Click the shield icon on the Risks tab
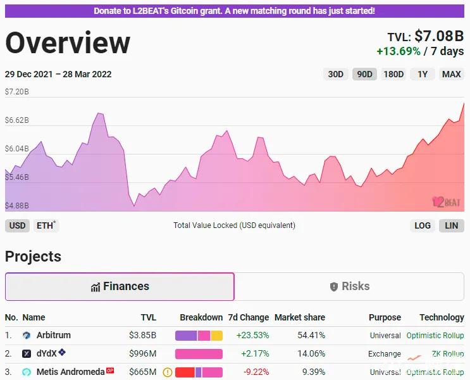Screen dimensions: 470x380 click(333, 287)
